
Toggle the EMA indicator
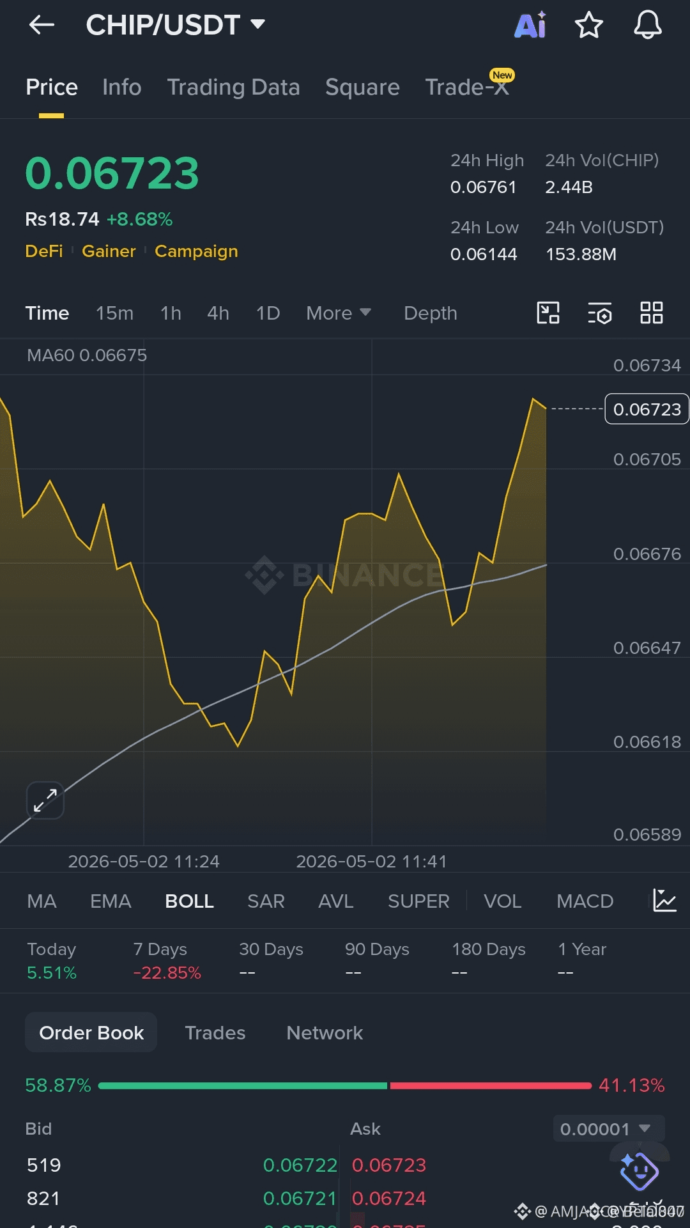tap(111, 901)
